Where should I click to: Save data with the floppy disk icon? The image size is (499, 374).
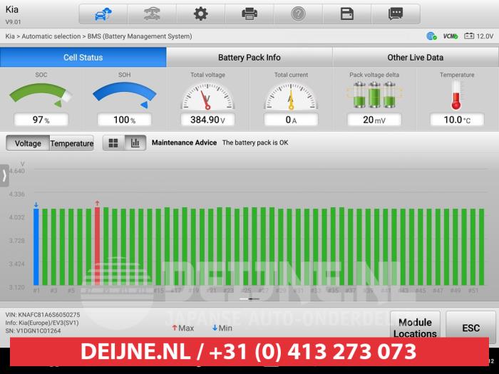347,14
